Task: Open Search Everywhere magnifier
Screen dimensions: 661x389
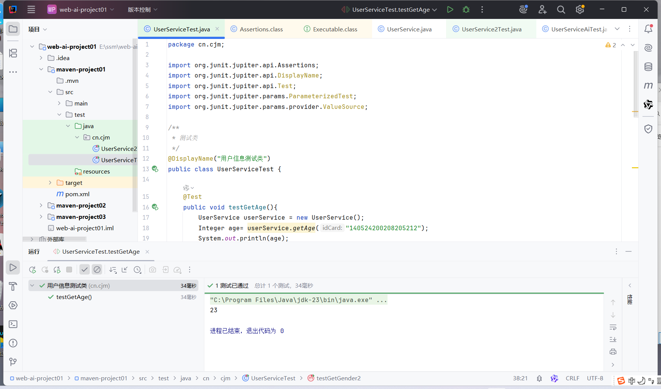Action: [x=561, y=10]
